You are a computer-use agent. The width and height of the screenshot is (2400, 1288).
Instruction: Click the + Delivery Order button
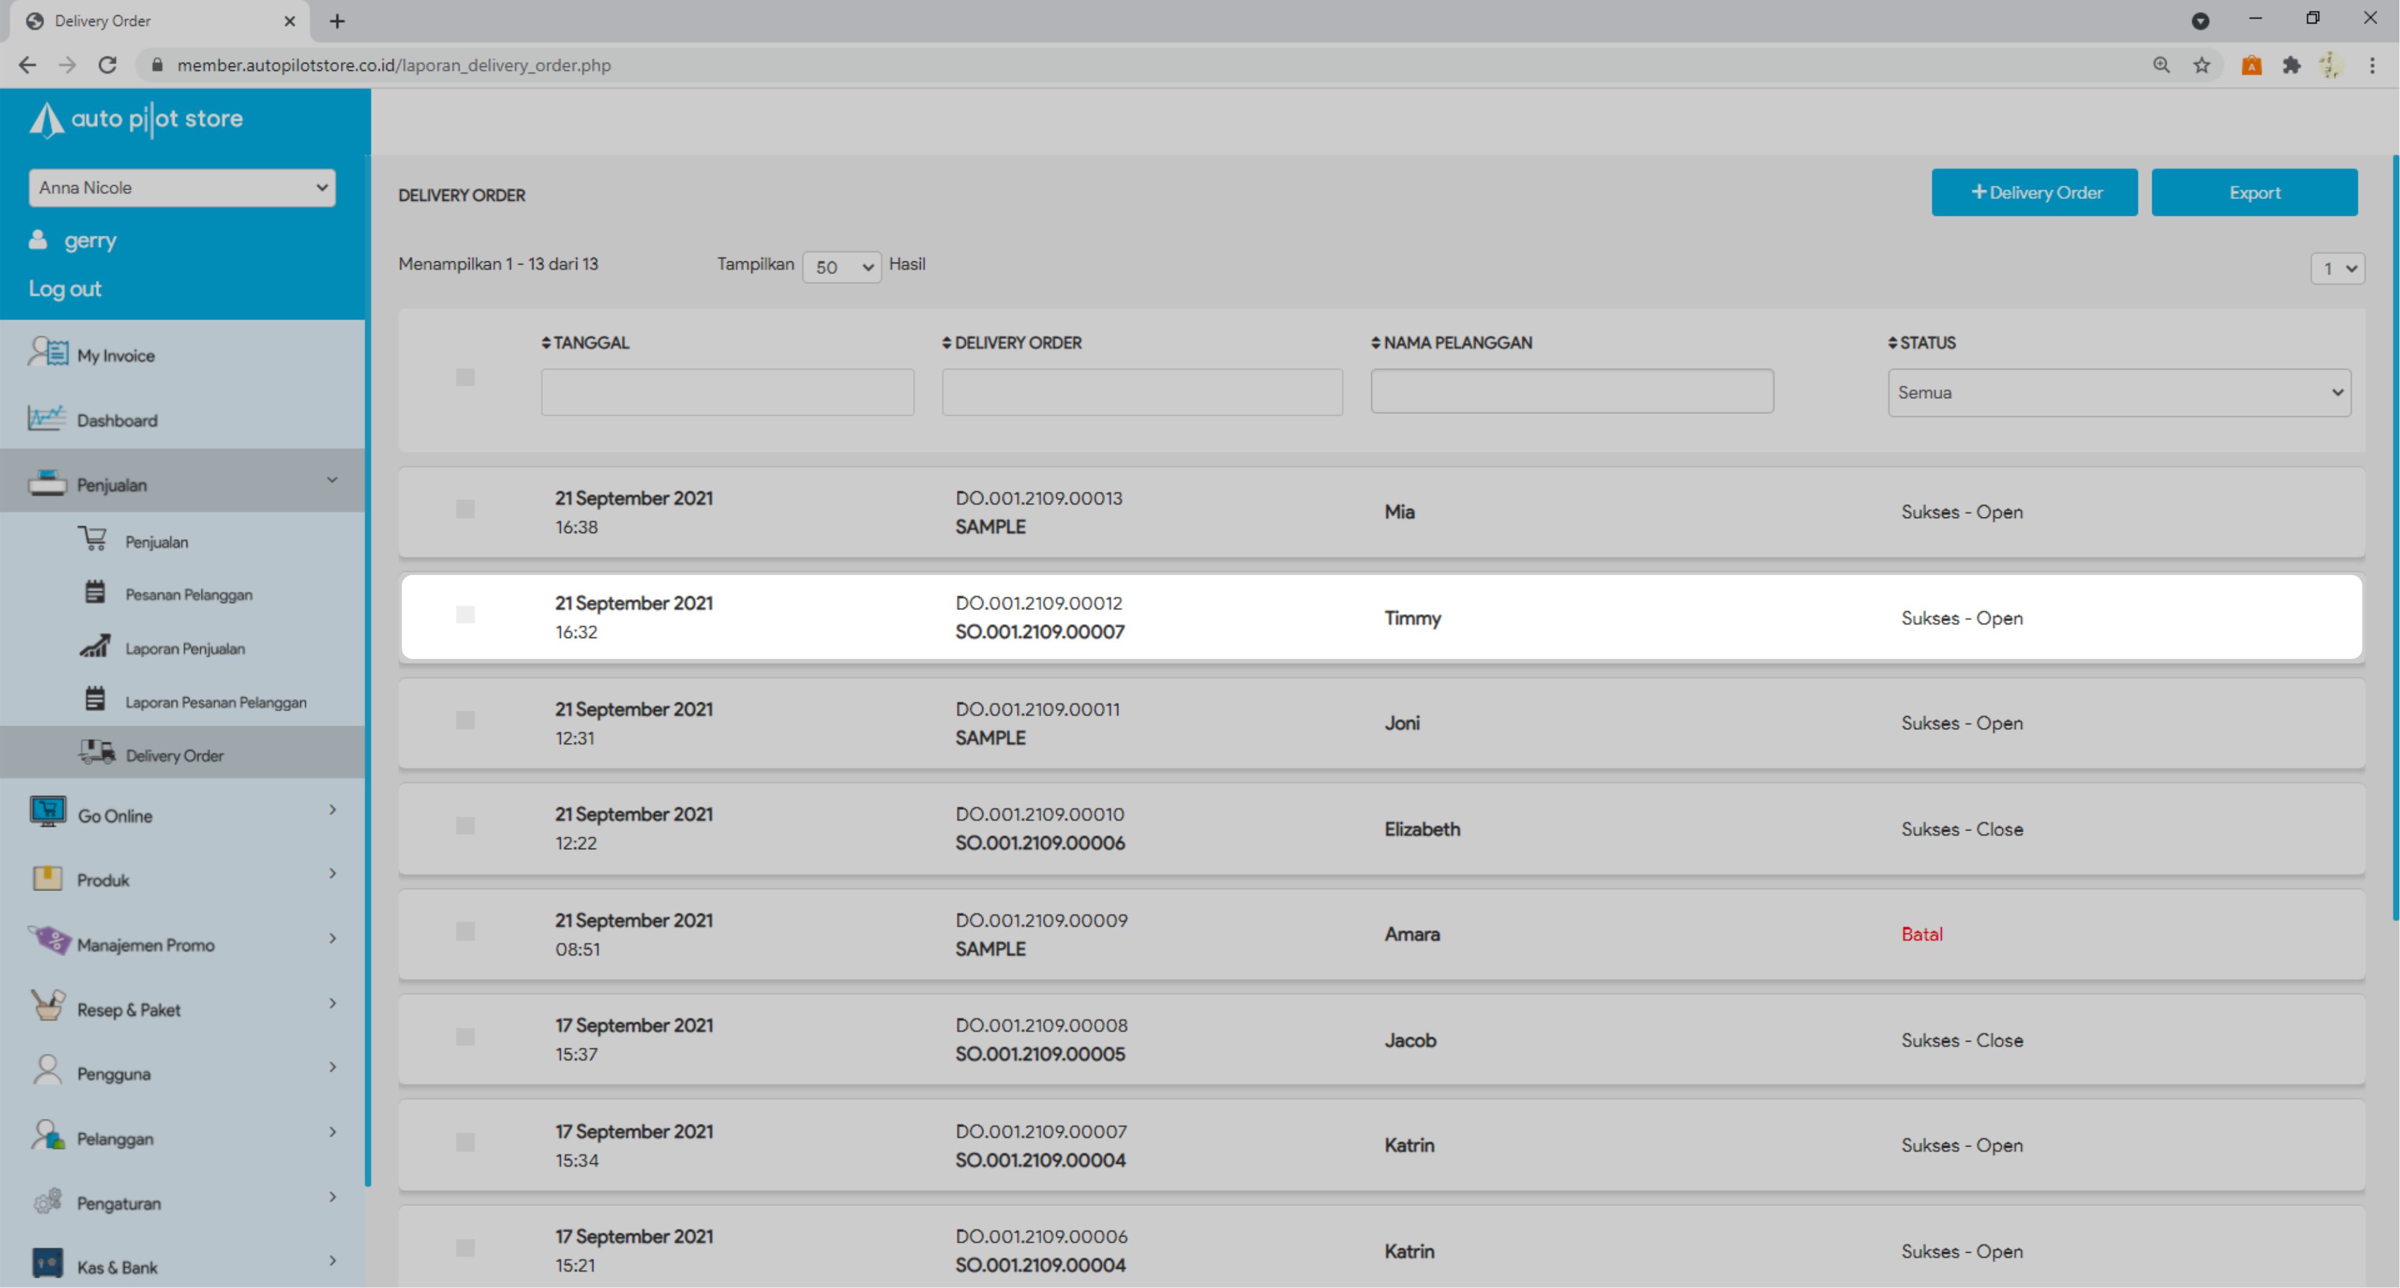[2034, 193]
